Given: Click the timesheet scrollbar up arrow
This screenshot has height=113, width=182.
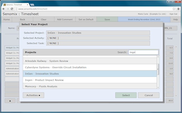Looking at the screenshot, I should pyautogui.click(x=176, y=47).
